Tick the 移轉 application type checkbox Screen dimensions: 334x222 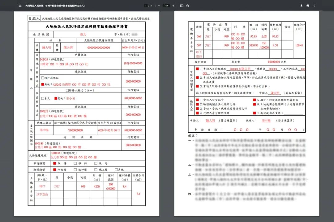(75, 163)
